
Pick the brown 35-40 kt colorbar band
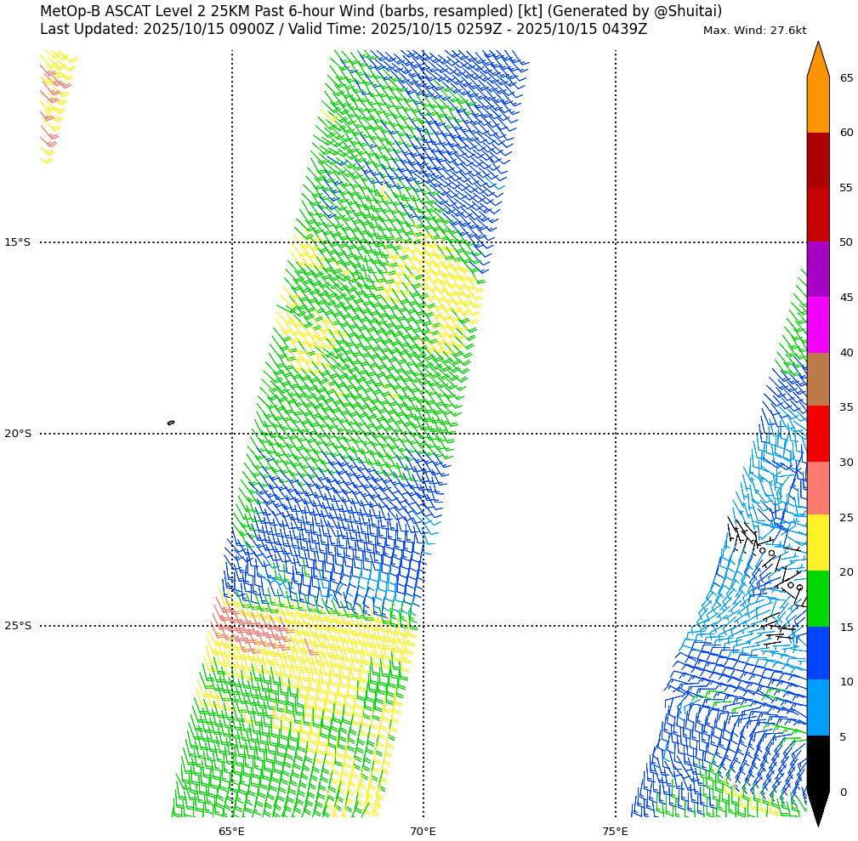pyautogui.click(x=817, y=379)
